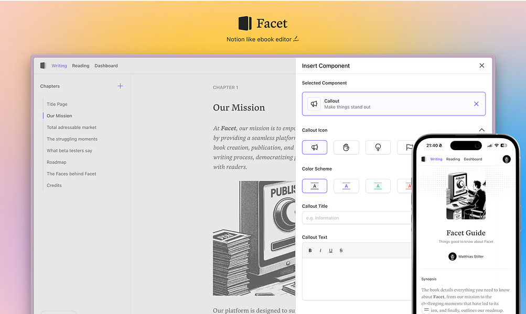Choose the raised hand callout icon

pos(346,147)
